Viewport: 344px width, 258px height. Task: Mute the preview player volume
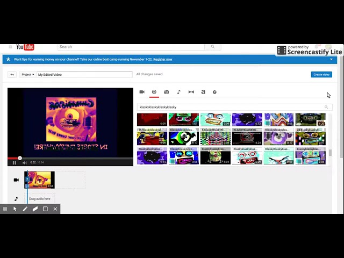25,162
